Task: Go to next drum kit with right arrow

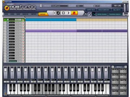Action: tap(126, 67)
